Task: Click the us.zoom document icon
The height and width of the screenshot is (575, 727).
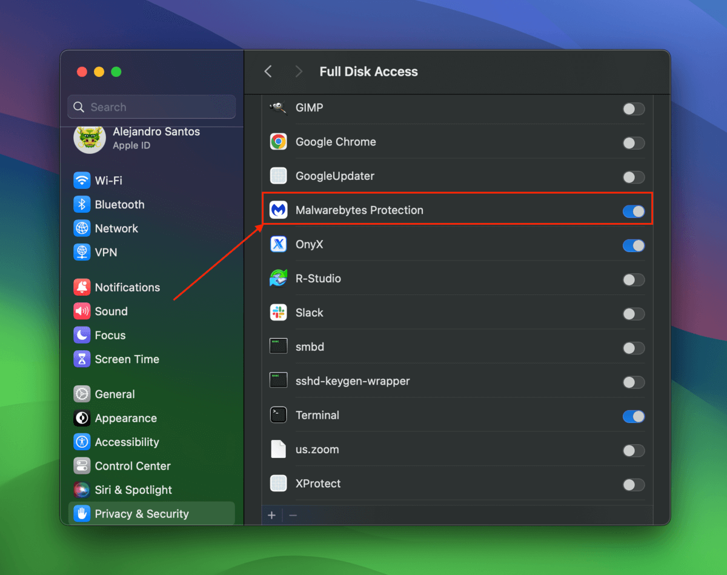Action: (278, 450)
